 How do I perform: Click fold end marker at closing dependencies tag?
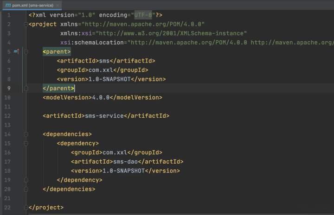[x=26, y=189]
